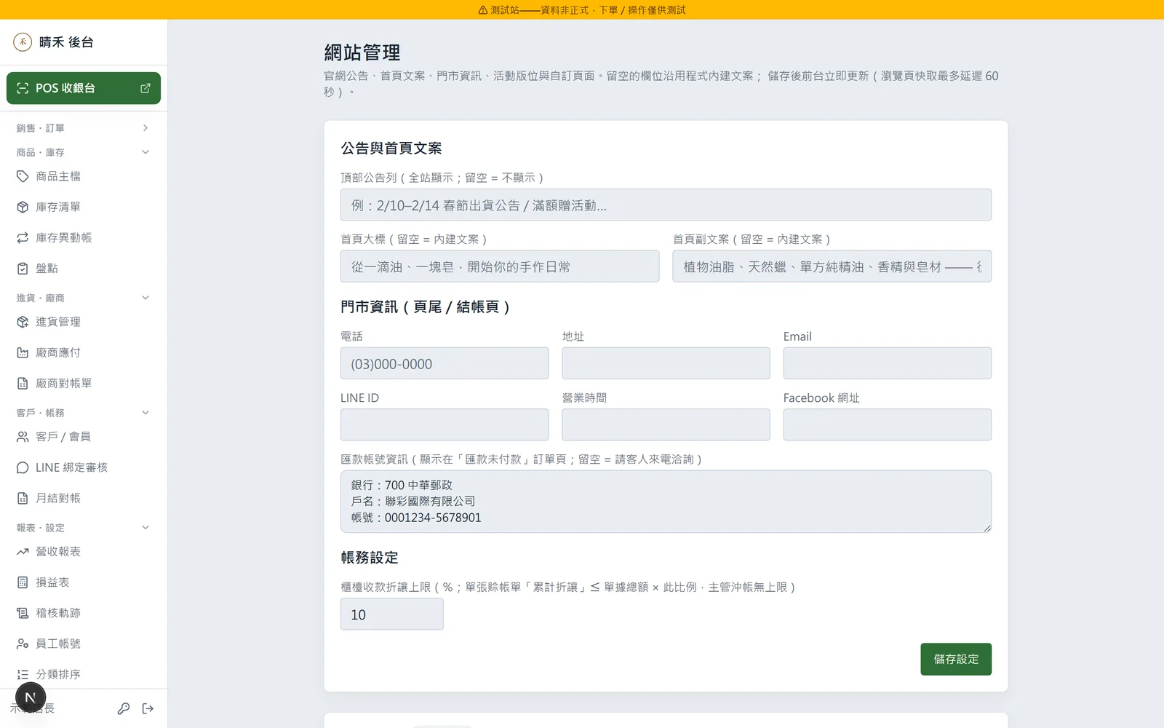Open 庫存清單 menu item
The image size is (1164, 728).
(84, 207)
